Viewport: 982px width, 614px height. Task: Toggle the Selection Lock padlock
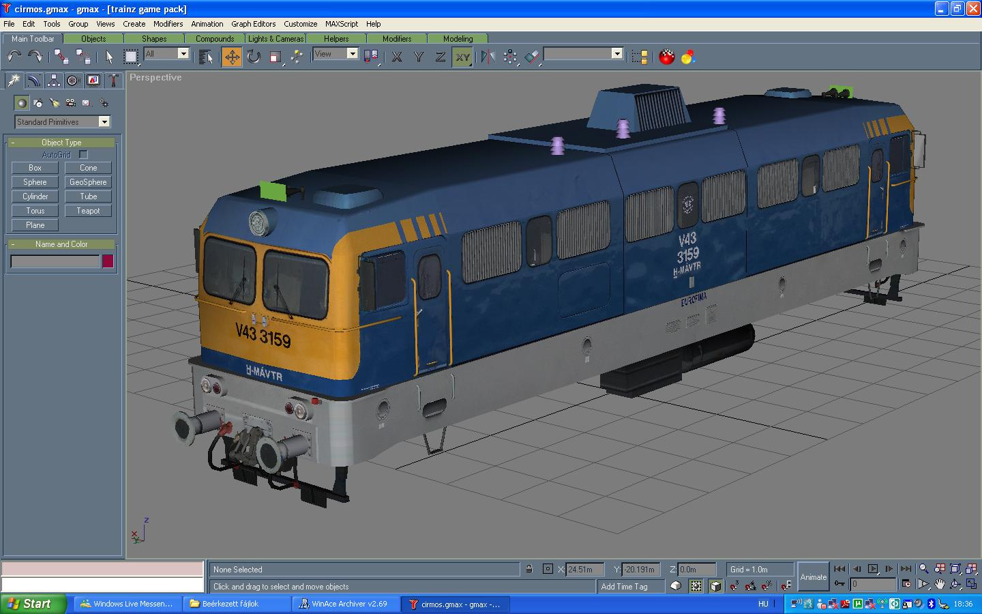[x=529, y=568]
